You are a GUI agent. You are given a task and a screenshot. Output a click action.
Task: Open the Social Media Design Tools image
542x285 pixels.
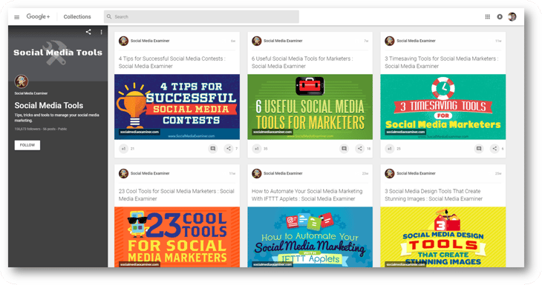(443, 237)
